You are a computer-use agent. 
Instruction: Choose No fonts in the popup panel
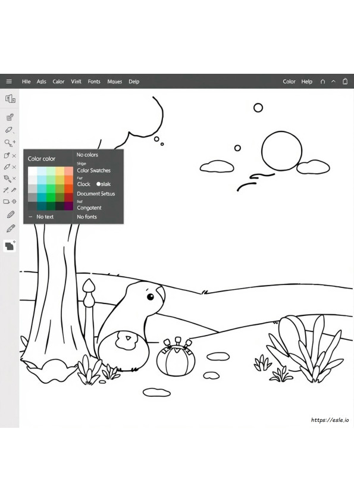pyautogui.click(x=87, y=217)
